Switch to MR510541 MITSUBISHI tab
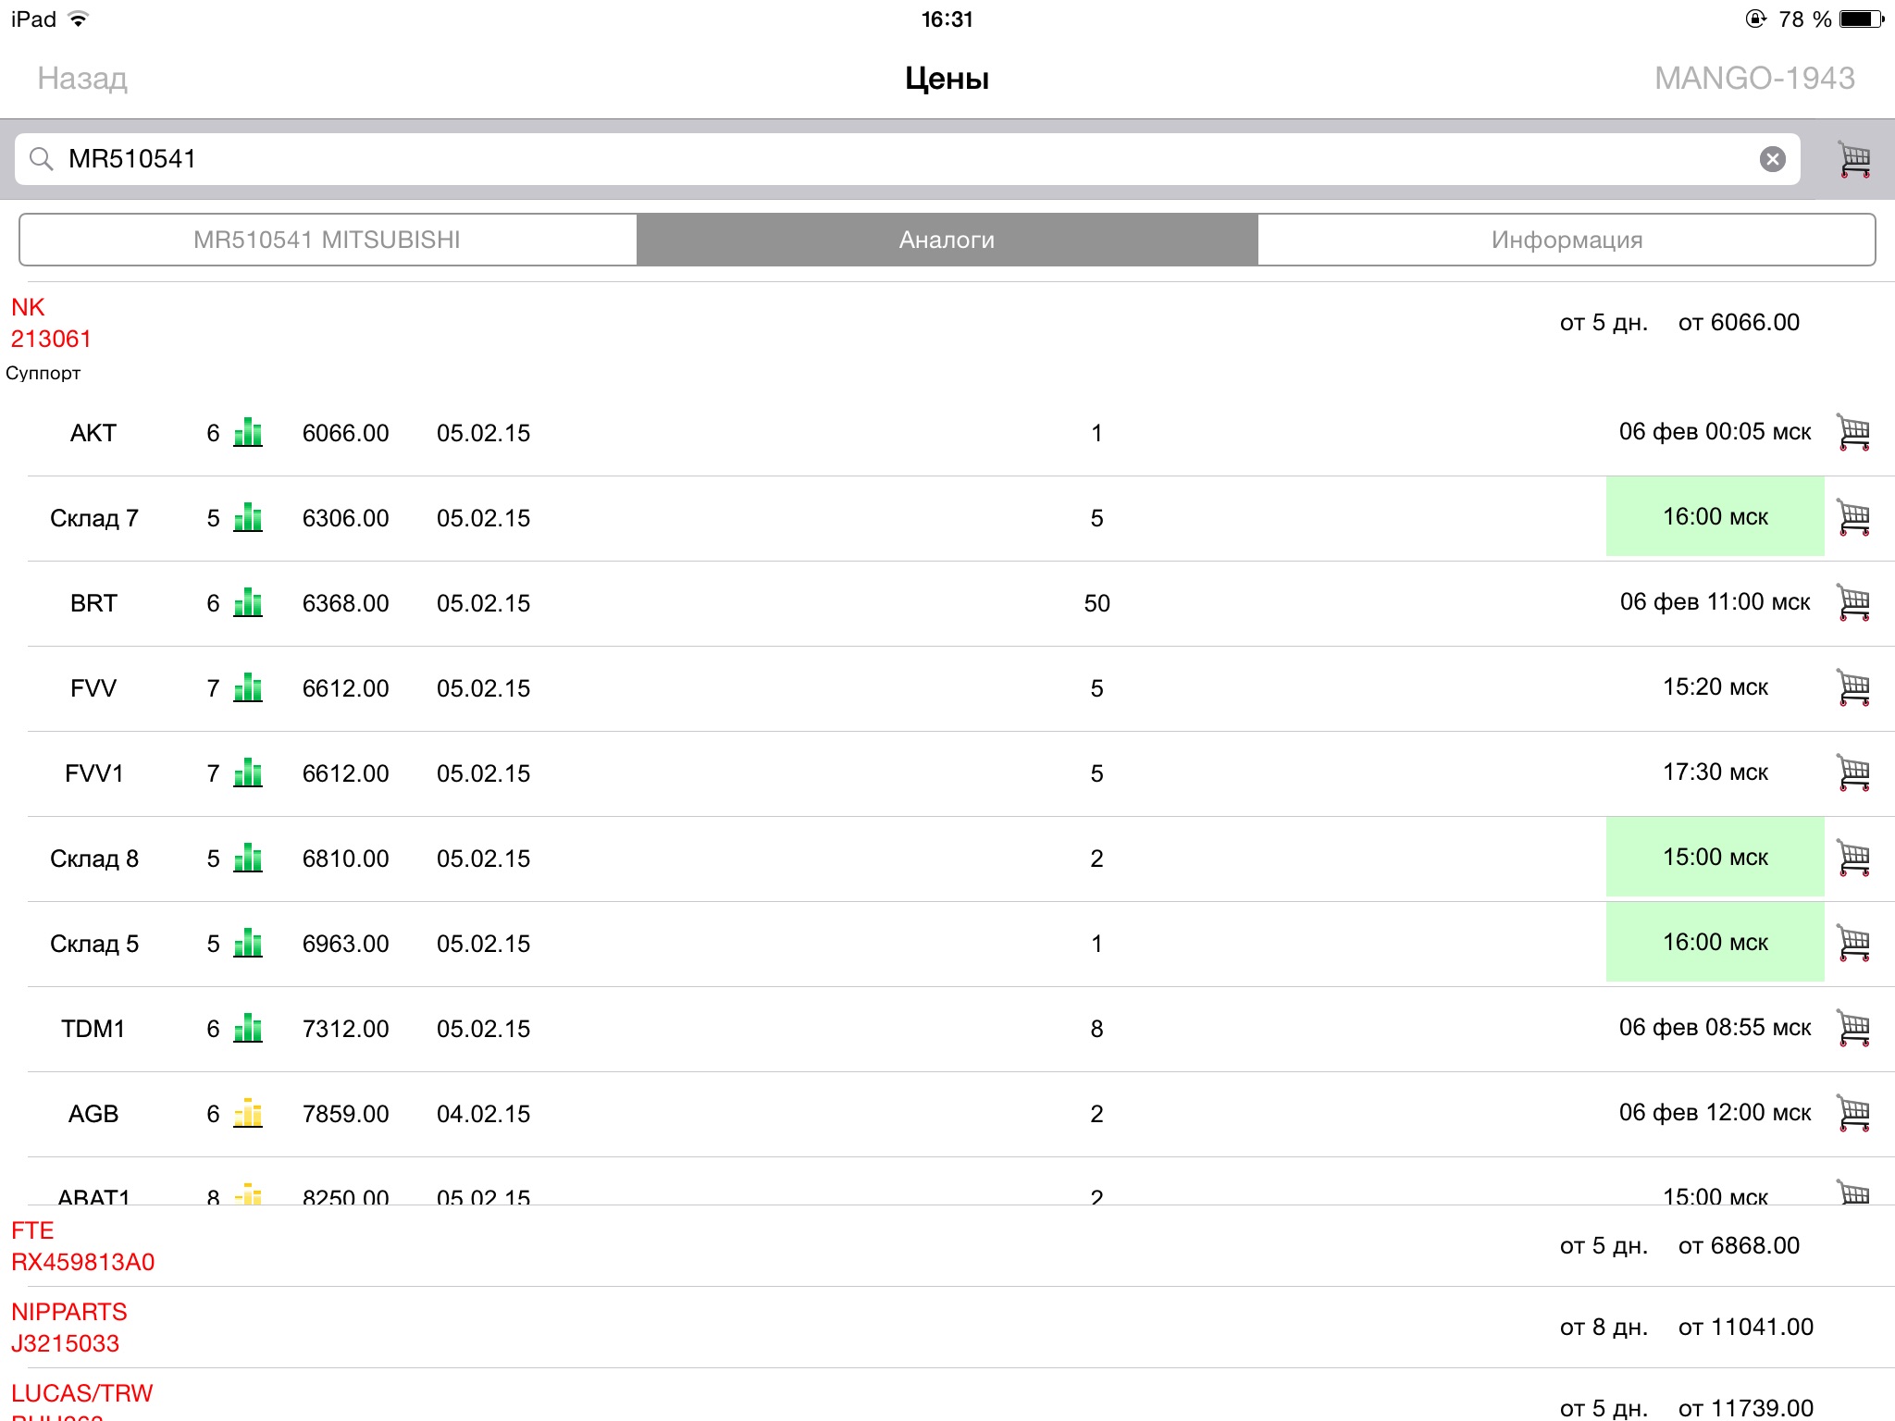The width and height of the screenshot is (1895, 1421). 328,241
